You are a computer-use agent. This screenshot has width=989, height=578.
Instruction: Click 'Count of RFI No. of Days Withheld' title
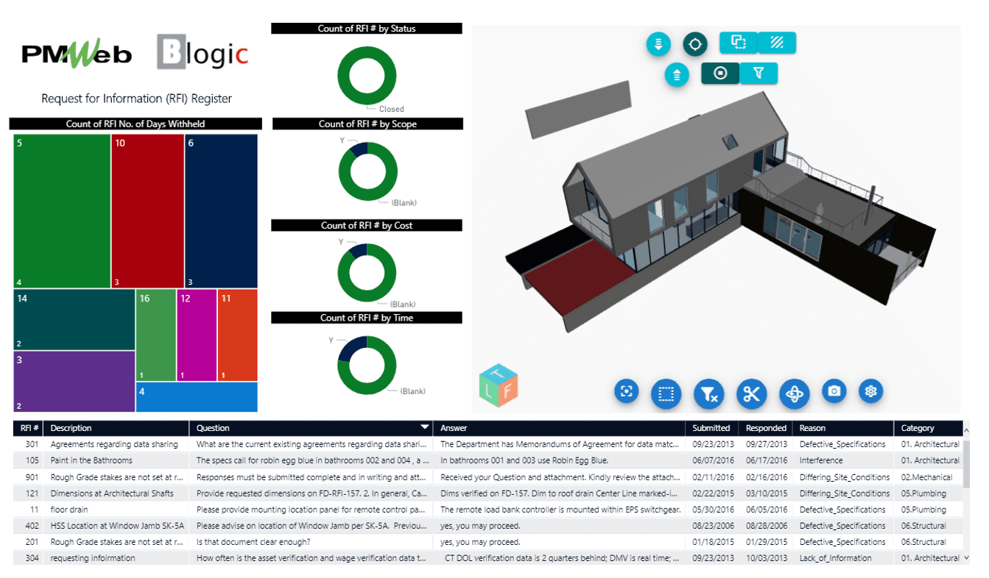[x=135, y=124]
